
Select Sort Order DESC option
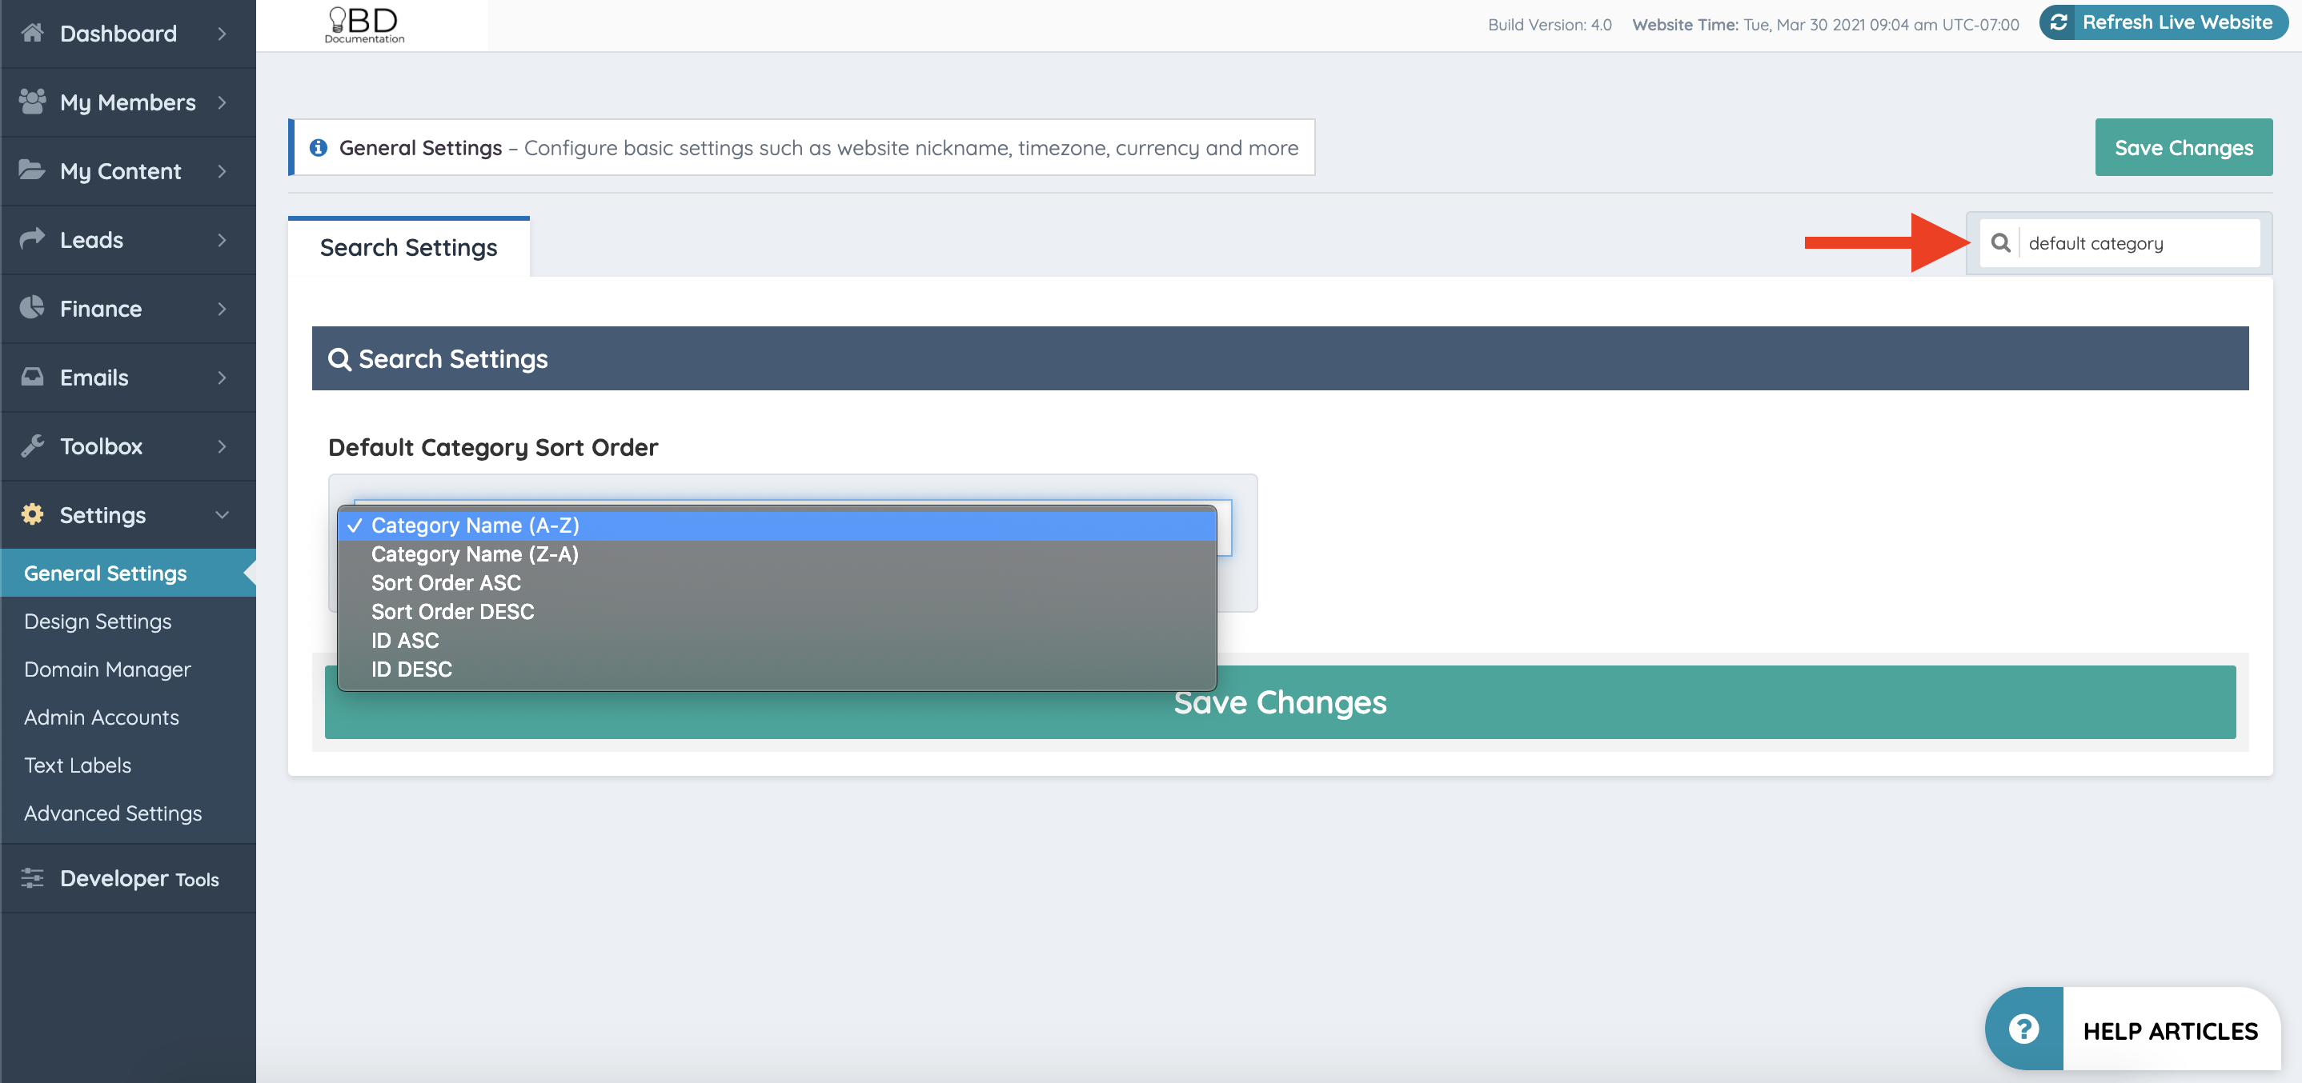[x=452, y=612]
